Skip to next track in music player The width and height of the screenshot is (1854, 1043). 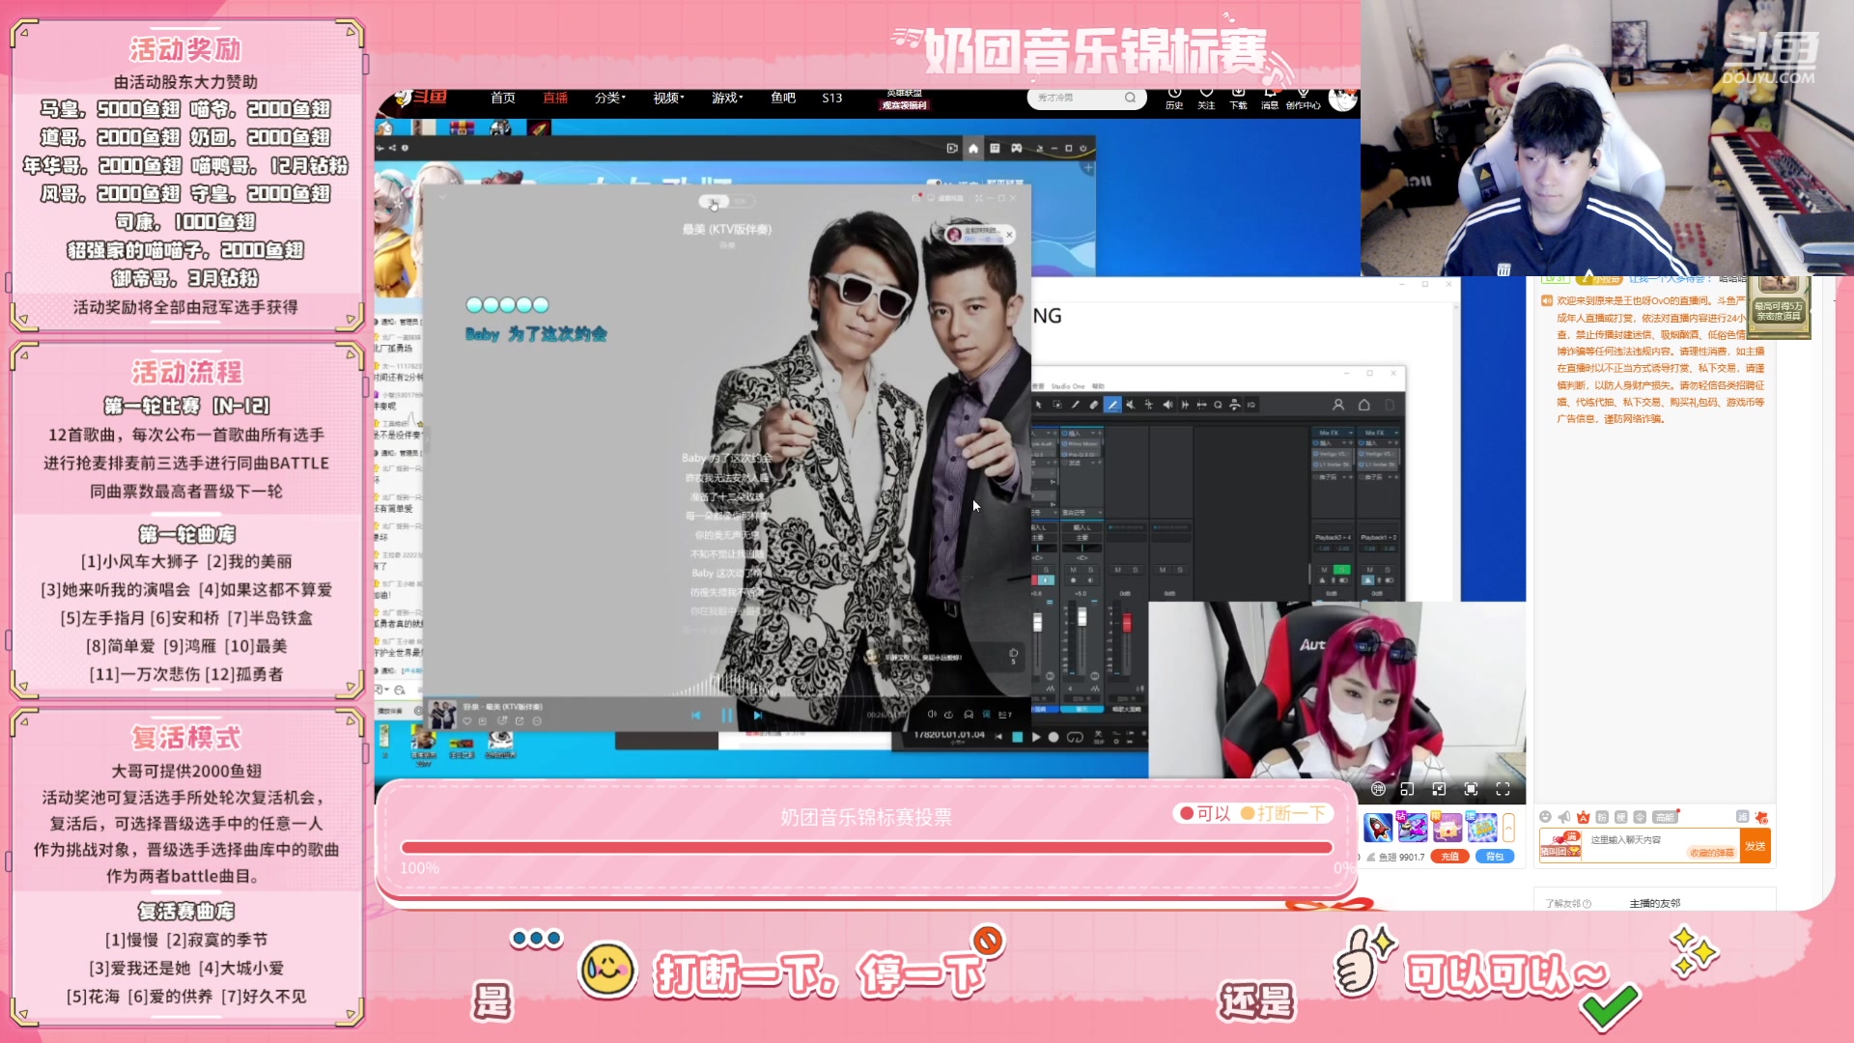(x=758, y=716)
